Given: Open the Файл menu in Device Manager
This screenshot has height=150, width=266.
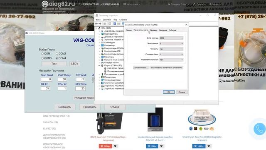Looking at the screenshot, I should coord(98,20).
